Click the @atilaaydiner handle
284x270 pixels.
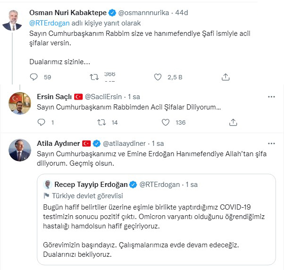pos(124,143)
